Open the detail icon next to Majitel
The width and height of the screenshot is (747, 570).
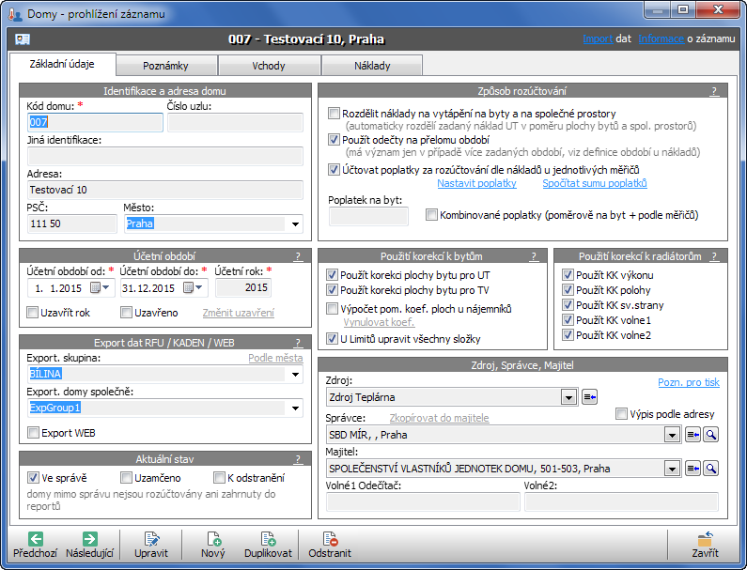(693, 469)
